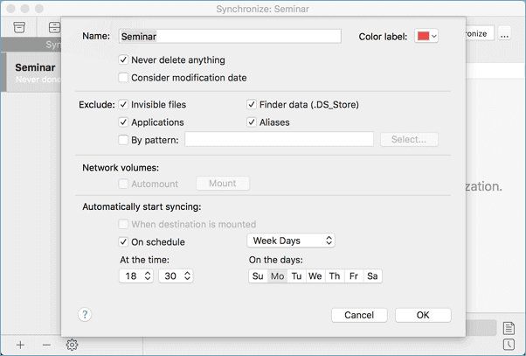Open the gear settings icon
This screenshot has width=526, height=356.
(x=73, y=345)
